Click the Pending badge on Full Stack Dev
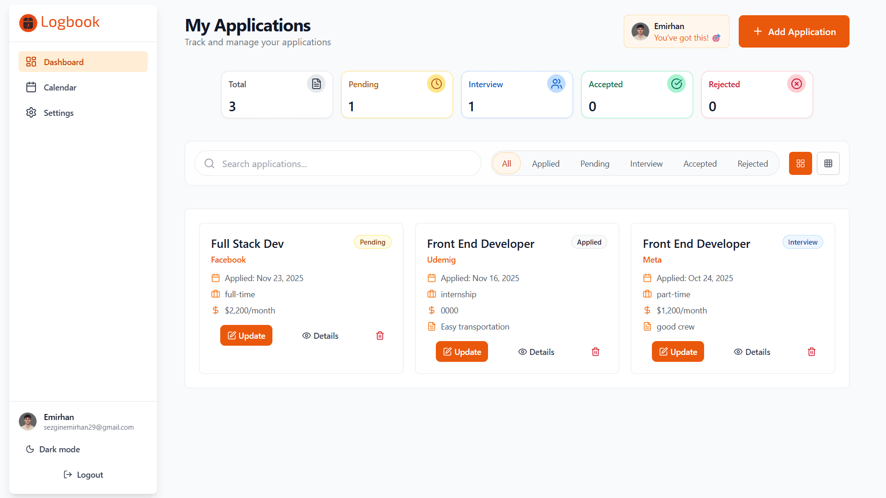Screen dimensions: 886x498 click(373, 242)
